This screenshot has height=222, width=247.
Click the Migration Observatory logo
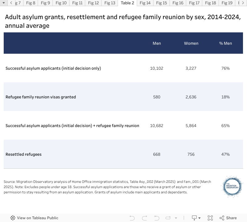tap(232, 187)
